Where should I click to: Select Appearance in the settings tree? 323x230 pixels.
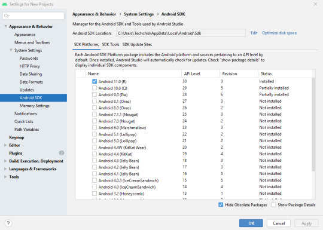25,35
